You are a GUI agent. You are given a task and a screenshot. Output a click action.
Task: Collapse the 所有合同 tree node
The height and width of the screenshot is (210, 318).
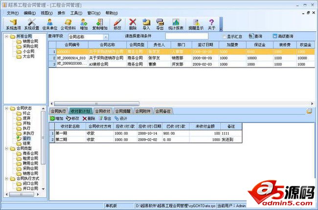click(6, 37)
